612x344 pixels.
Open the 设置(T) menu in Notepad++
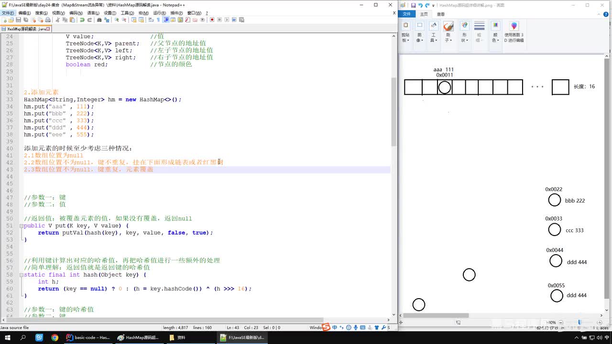point(110,13)
